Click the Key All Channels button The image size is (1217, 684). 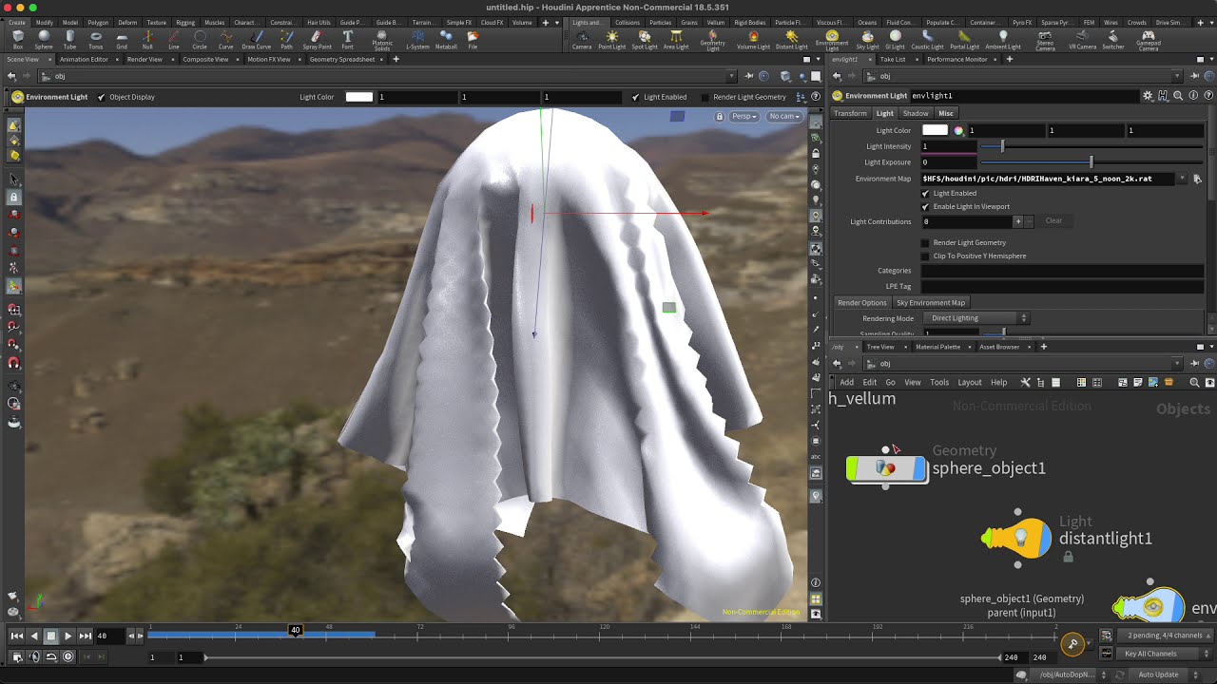pyautogui.click(x=1150, y=654)
